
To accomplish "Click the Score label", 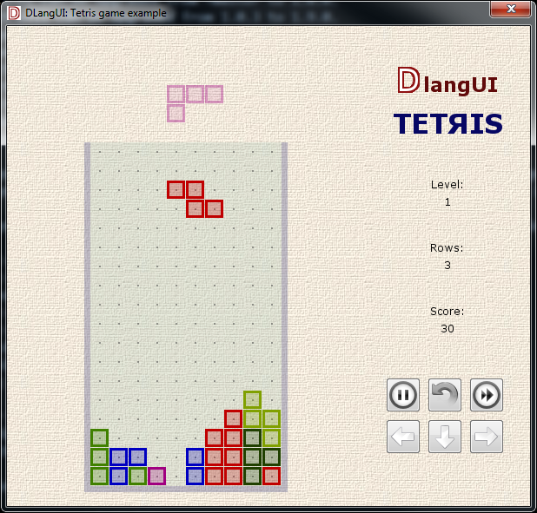I will [x=447, y=311].
